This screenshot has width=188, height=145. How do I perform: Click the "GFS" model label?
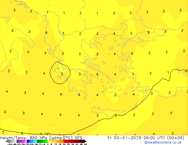coord(78,138)
